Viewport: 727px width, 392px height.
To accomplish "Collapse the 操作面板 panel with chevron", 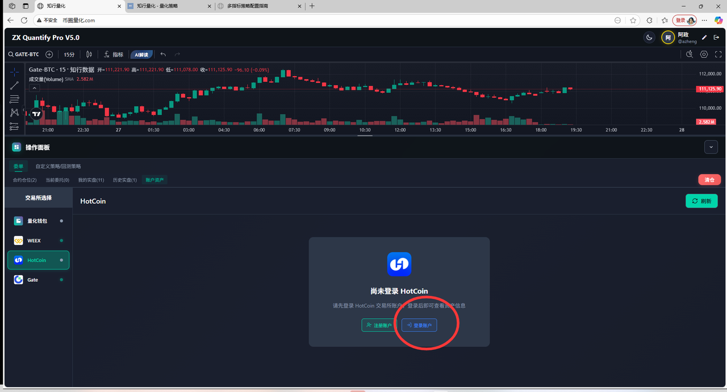I will 711,147.
